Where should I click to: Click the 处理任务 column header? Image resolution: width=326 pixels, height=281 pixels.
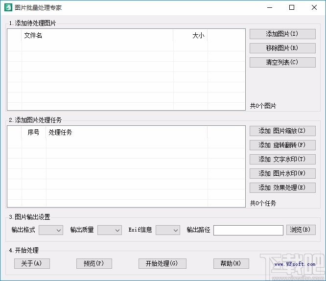pos(127,132)
